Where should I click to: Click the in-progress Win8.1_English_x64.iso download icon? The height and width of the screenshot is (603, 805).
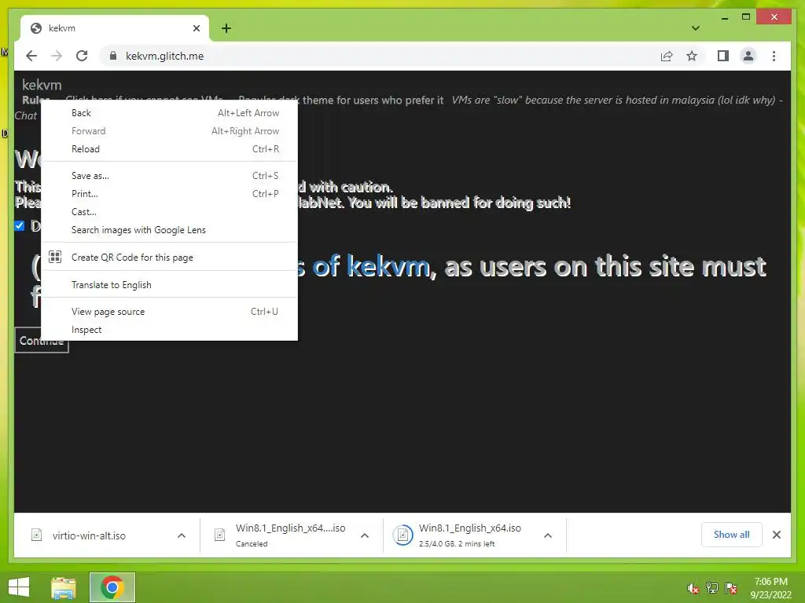tap(403, 535)
